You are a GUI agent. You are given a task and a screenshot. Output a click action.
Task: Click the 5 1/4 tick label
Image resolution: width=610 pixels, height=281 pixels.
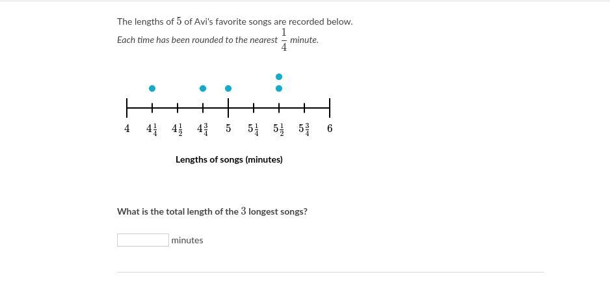(254, 129)
